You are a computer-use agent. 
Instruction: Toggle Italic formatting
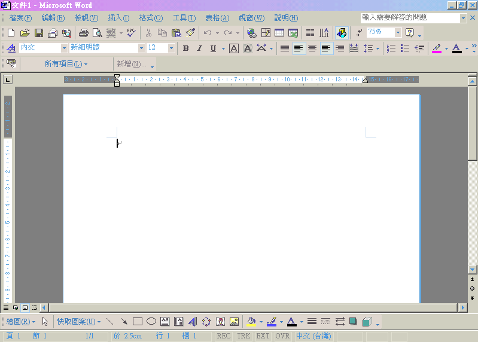tap(199, 48)
